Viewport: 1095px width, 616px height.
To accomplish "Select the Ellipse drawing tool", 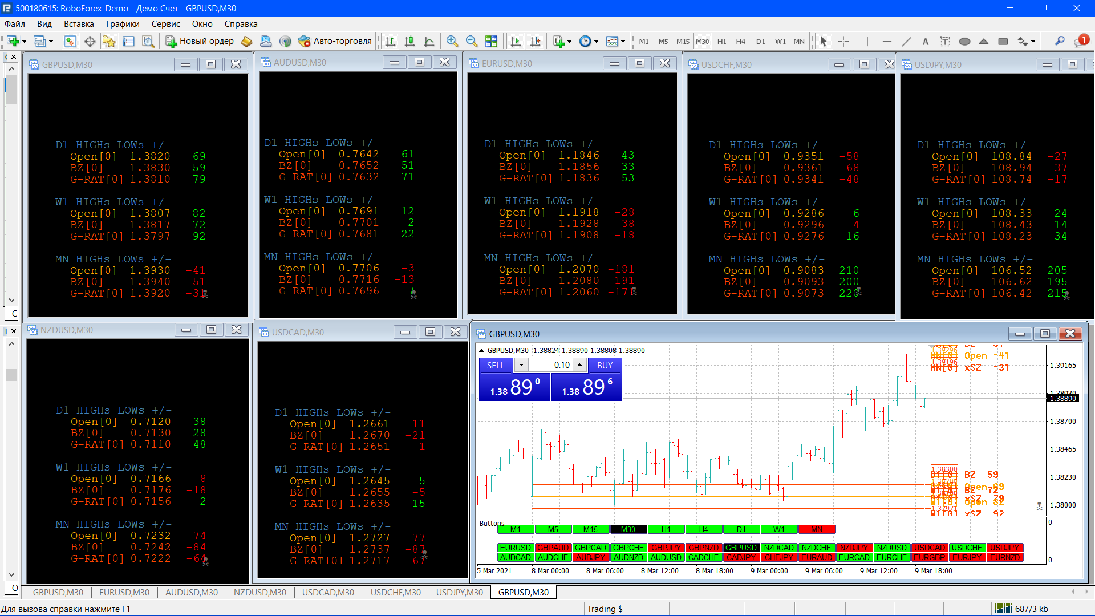I will pos(964,41).
